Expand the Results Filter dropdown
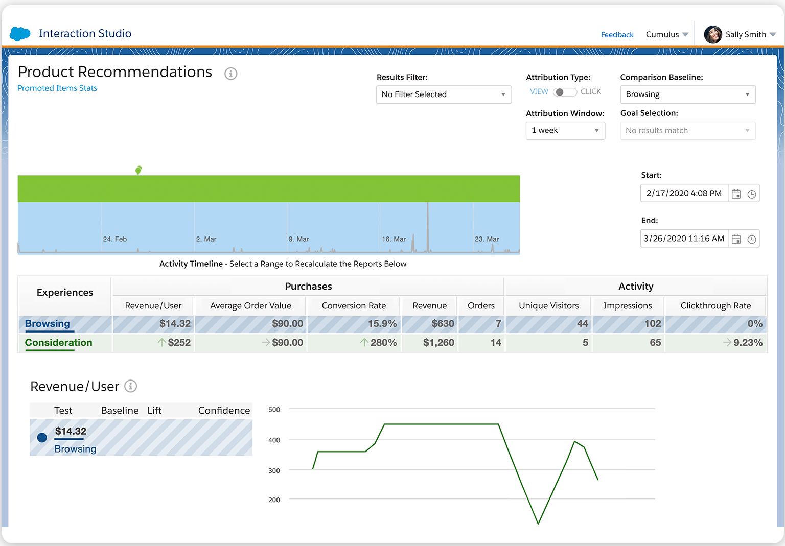The height and width of the screenshot is (546, 785). pyautogui.click(x=444, y=94)
